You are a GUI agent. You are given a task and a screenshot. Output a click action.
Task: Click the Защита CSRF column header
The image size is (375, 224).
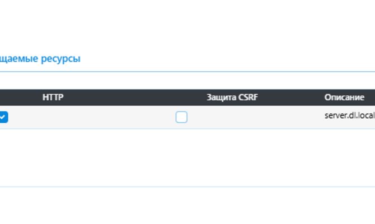point(232,97)
